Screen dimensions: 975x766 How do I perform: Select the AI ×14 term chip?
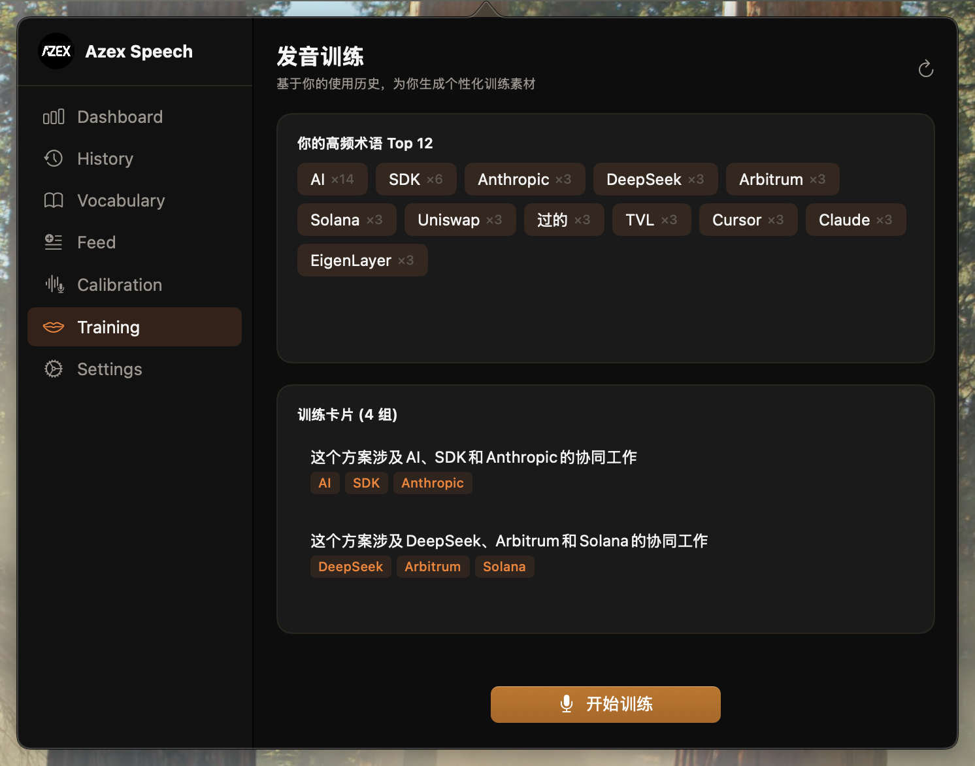333,179
